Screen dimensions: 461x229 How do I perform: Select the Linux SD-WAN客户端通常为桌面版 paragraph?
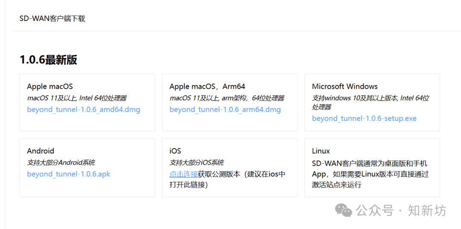371,174
